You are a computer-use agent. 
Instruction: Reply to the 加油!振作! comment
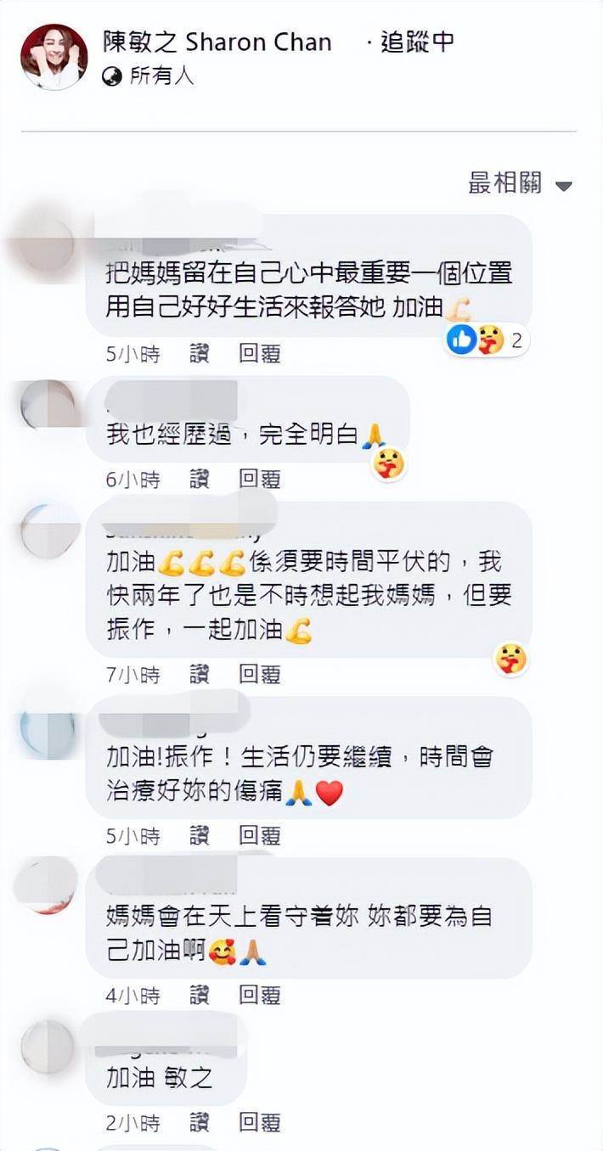click(x=260, y=835)
